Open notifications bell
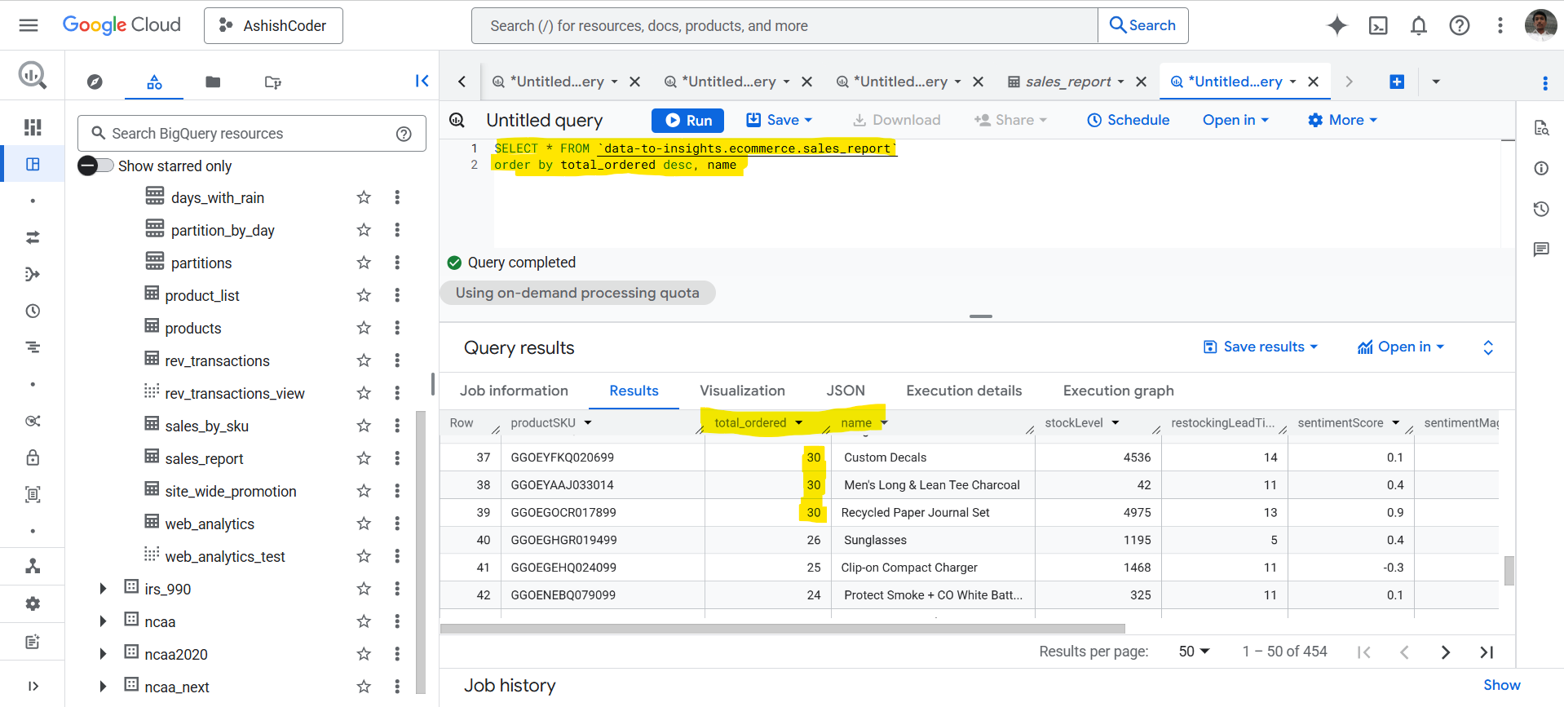This screenshot has height=707, width=1564. pyautogui.click(x=1419, y=25)
